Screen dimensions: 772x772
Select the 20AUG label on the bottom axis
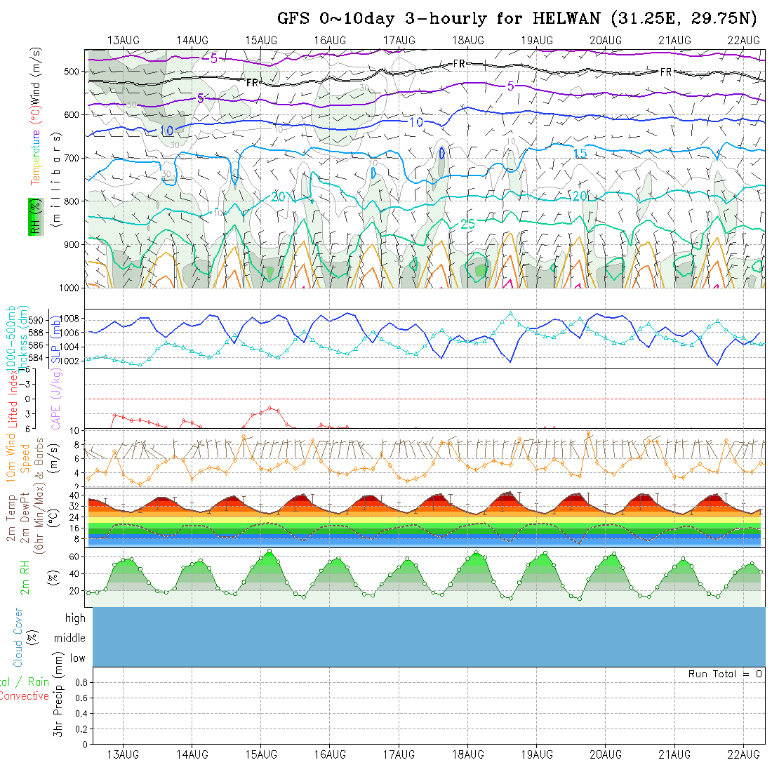click(606, 754)
